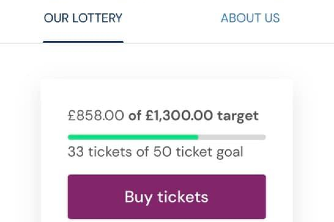Tap the word "tickets" on the purple button
Viewport: 334px width, 222px height.
(x=183, y=197)
